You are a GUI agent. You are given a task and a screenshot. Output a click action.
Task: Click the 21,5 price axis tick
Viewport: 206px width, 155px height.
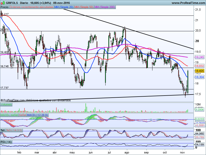point(198,10)
